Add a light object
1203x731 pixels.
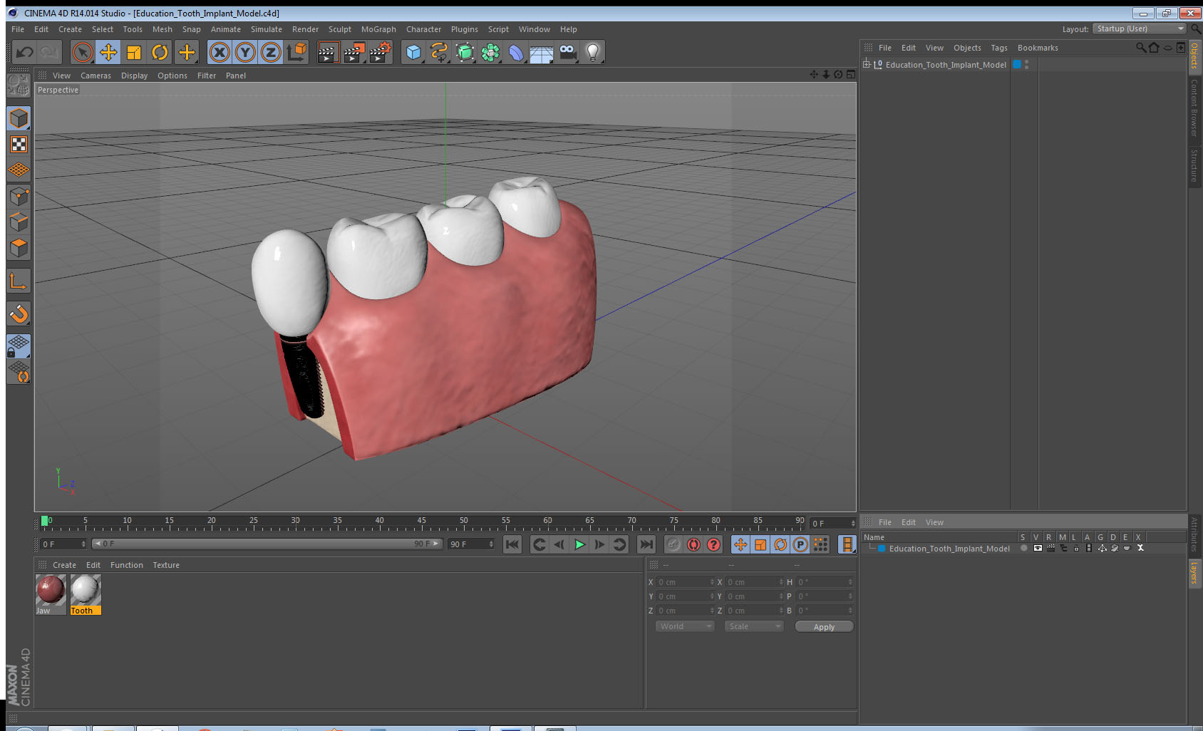tap(593, 52)
